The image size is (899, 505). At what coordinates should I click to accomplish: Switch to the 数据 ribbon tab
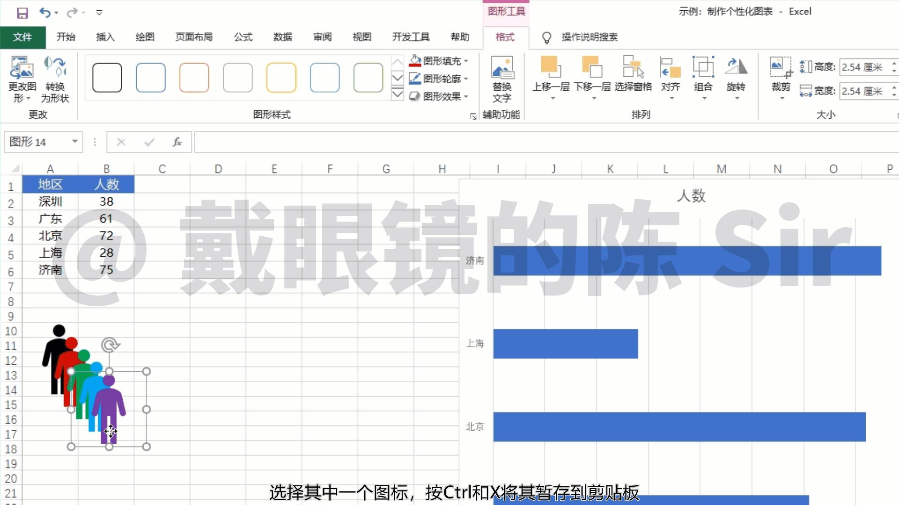[x=282, y=37]
